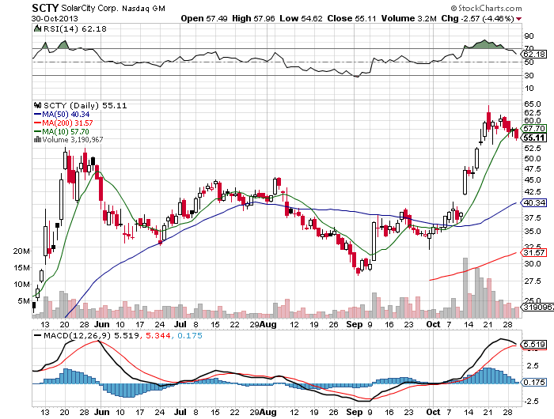Click the Open 57.49 value

tap(204, 18)
